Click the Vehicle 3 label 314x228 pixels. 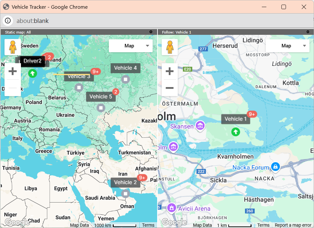[x=79, y=76]
